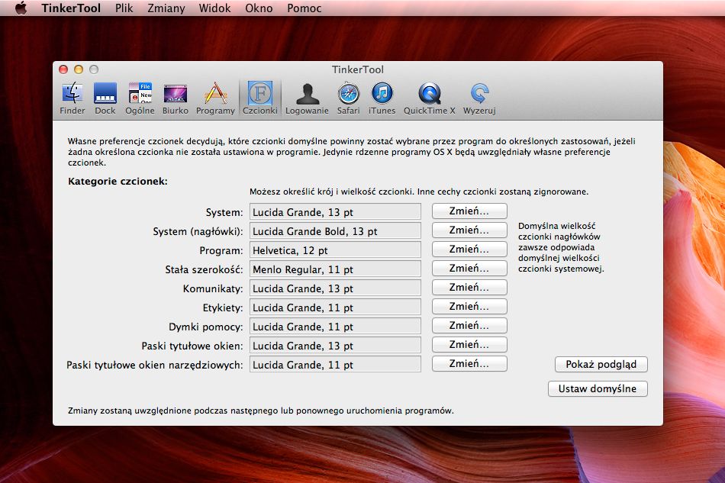Click the Kategorie czcionek heading
Image resolution: width=725 pixels, height=483 pixels.
click(x=118, y=181)
